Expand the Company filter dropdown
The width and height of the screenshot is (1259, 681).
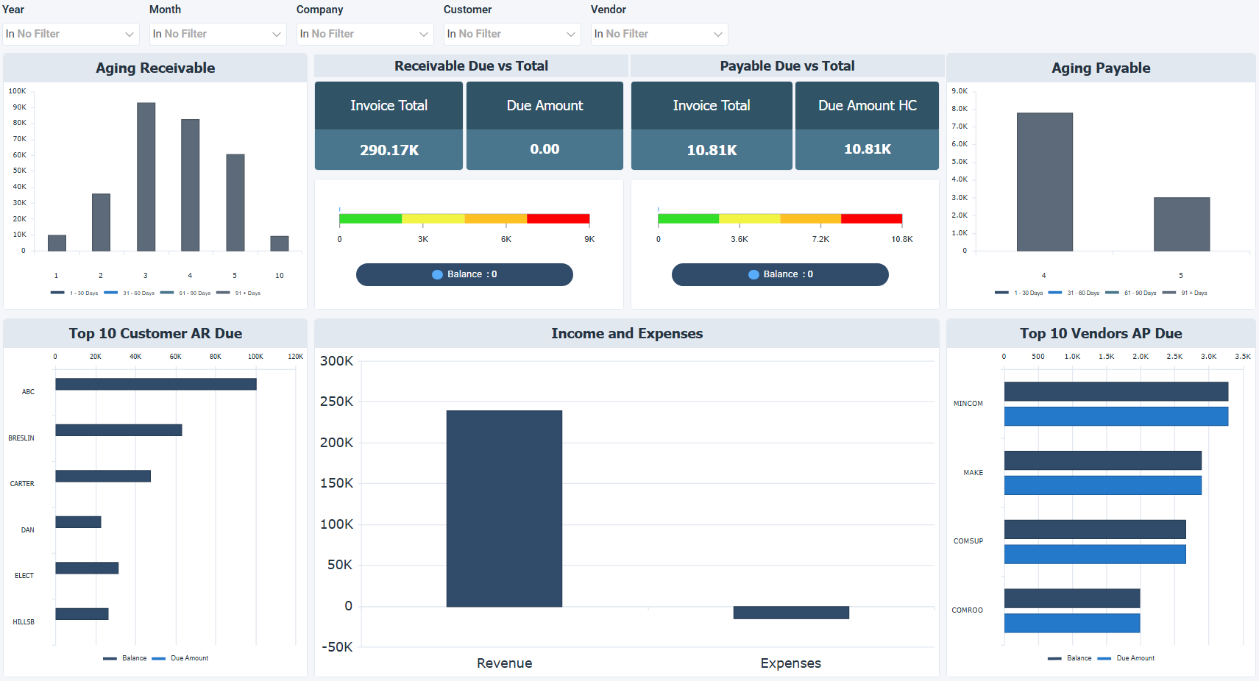point(365,34)
